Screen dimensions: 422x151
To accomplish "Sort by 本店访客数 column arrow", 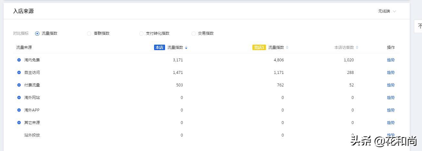I will tap(357, 48).
